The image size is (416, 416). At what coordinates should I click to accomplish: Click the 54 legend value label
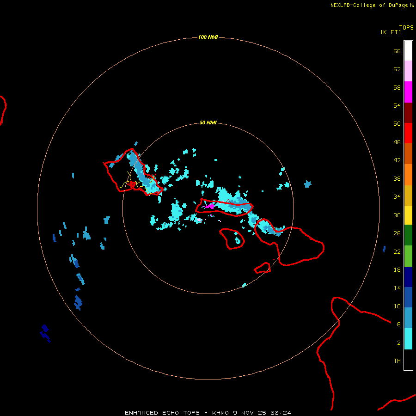coord(397,105)
